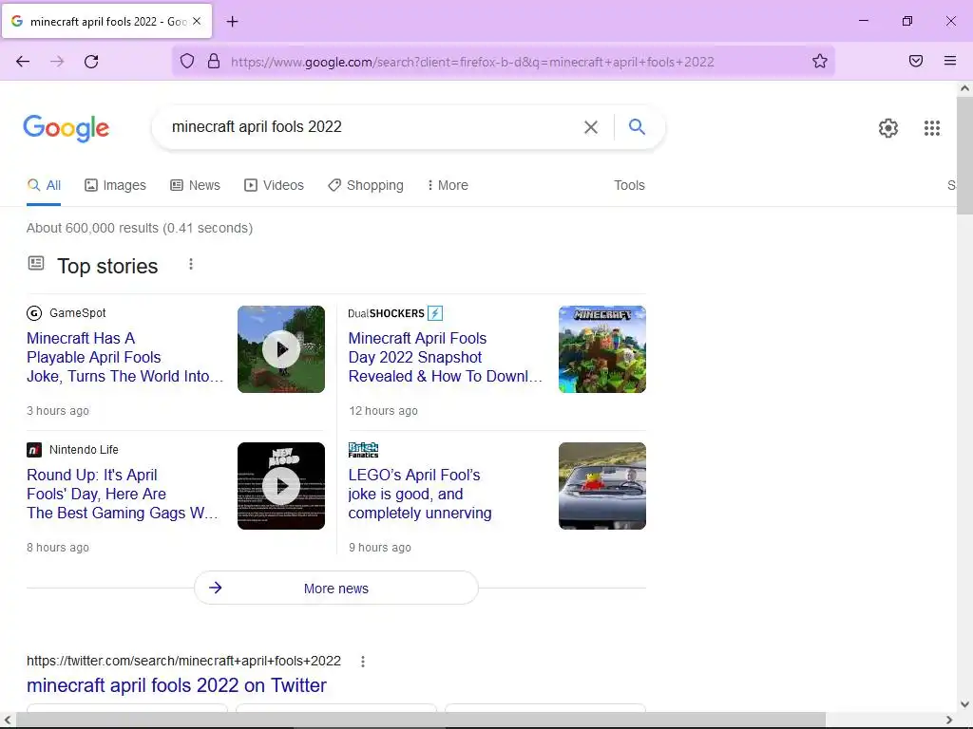
Task: Open Top stories three-dot options
Action: pos(191,264)
